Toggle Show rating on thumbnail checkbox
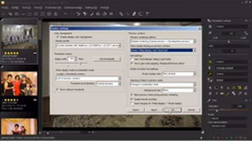252x141 pixels. (57, 89)
